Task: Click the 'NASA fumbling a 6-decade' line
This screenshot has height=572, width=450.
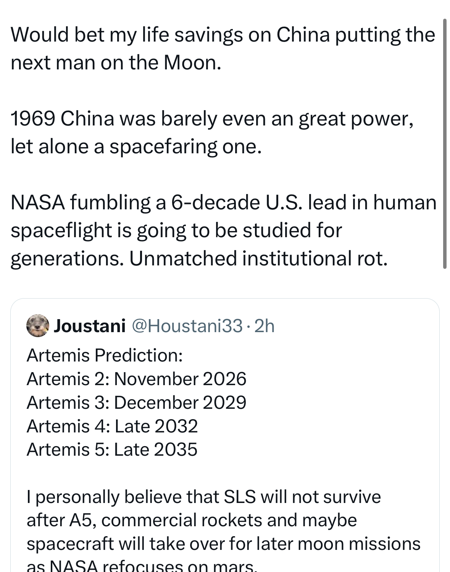Action: pos(224,202)
